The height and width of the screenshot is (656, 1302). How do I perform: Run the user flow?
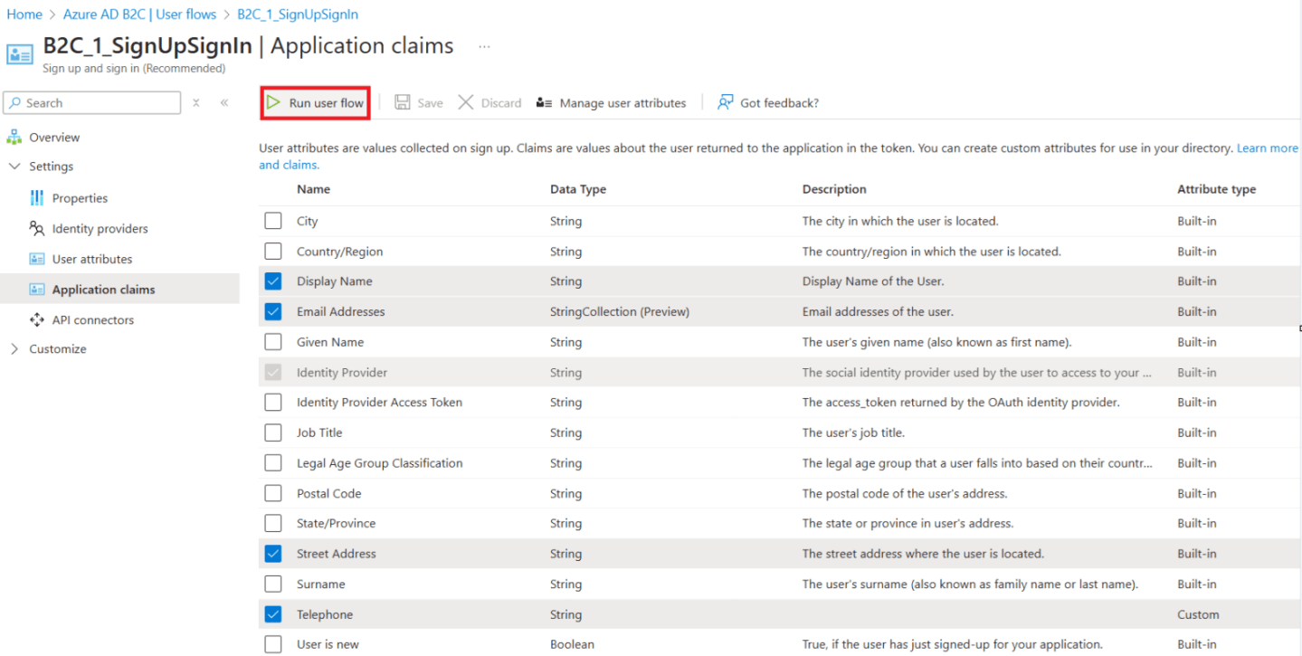315,102
